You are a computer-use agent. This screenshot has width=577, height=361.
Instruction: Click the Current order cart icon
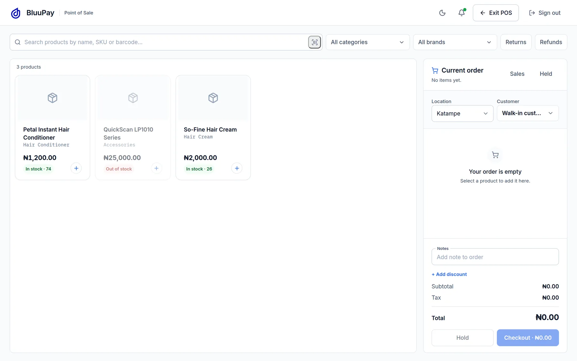click(435, 70)
